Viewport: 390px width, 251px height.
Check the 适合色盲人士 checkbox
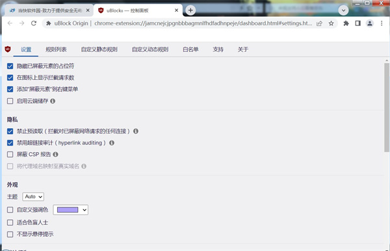(x=10, y=222)
